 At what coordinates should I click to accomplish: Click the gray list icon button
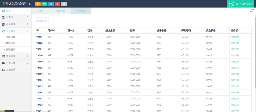point(64,4)
